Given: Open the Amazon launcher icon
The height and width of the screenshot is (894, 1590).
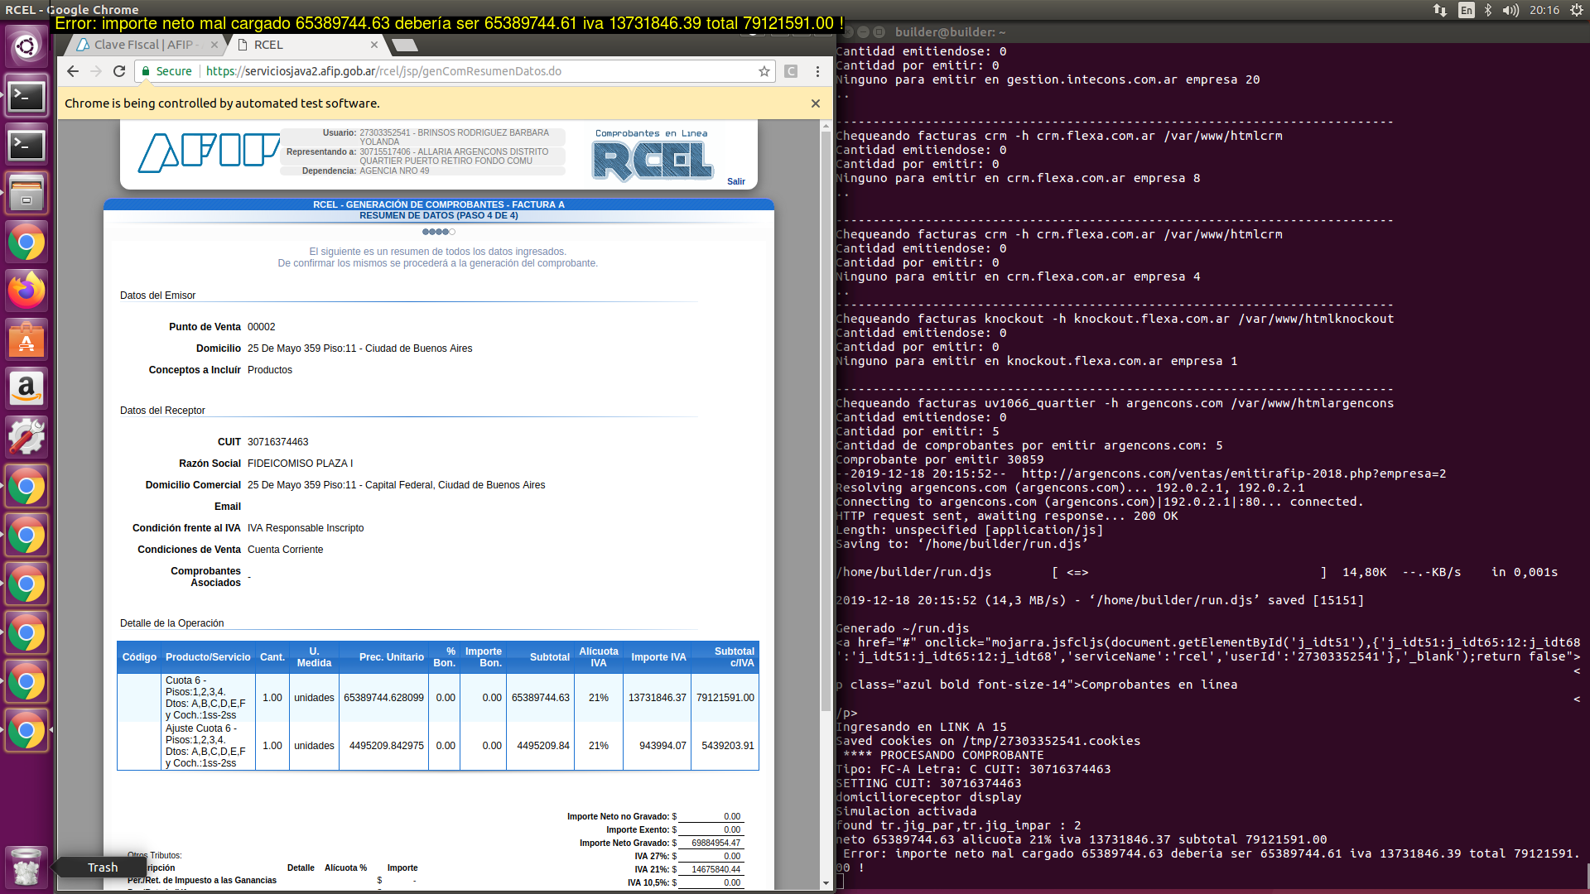Looking at the screenshot, I should click(x=26, y=389).
